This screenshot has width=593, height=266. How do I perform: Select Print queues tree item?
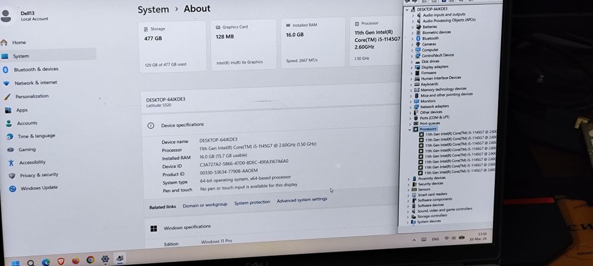click(x=429, y=124)
